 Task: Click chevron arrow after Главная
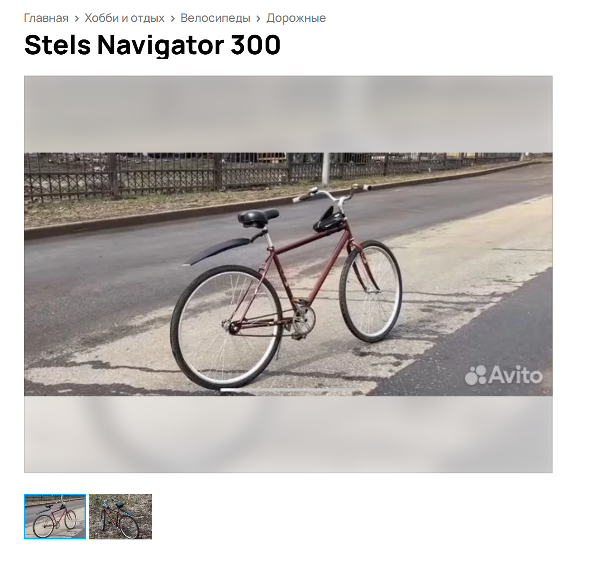[76, 19]
